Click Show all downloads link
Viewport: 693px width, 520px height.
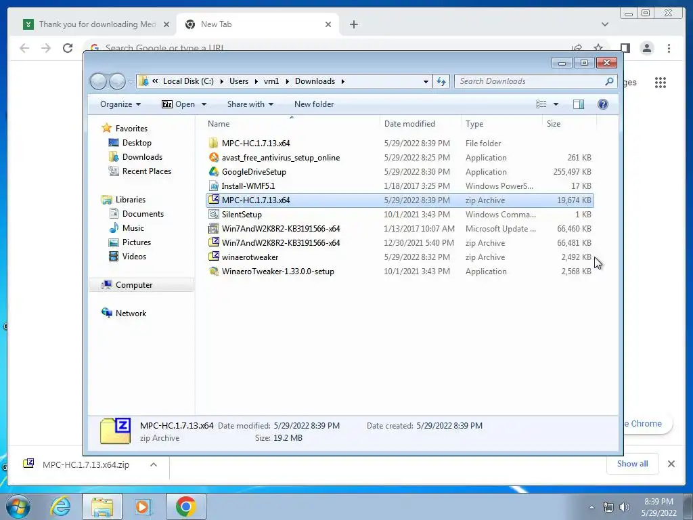pos(633,464)
